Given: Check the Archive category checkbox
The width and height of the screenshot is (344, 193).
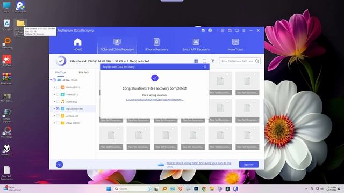Looking at the screenshot, I should (x=58, y=116).
